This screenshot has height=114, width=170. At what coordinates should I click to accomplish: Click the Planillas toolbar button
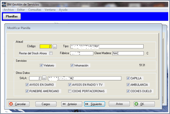click(x=12, y=16)
